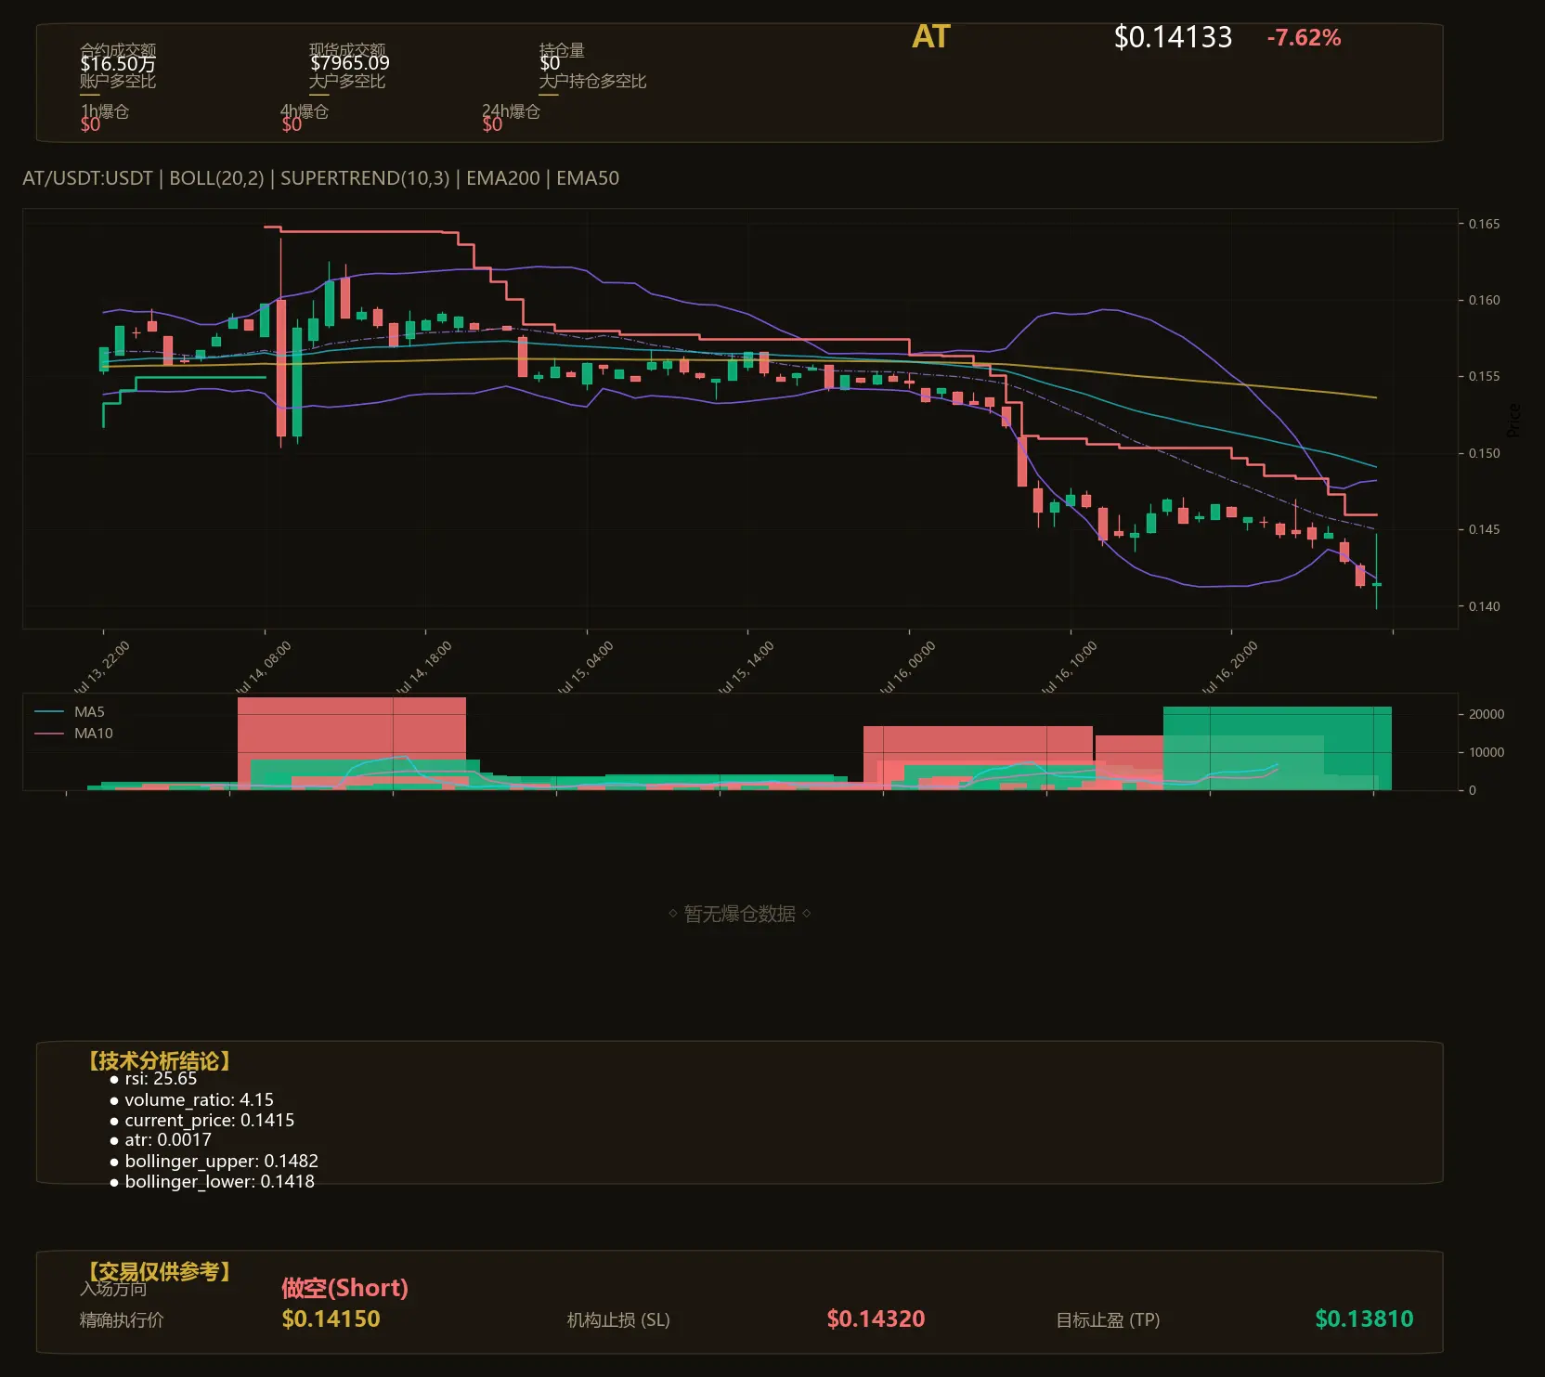Click the 20000 volume axis label
Viewport: 1545px width, 1377px height.
tap(1487, 714)
